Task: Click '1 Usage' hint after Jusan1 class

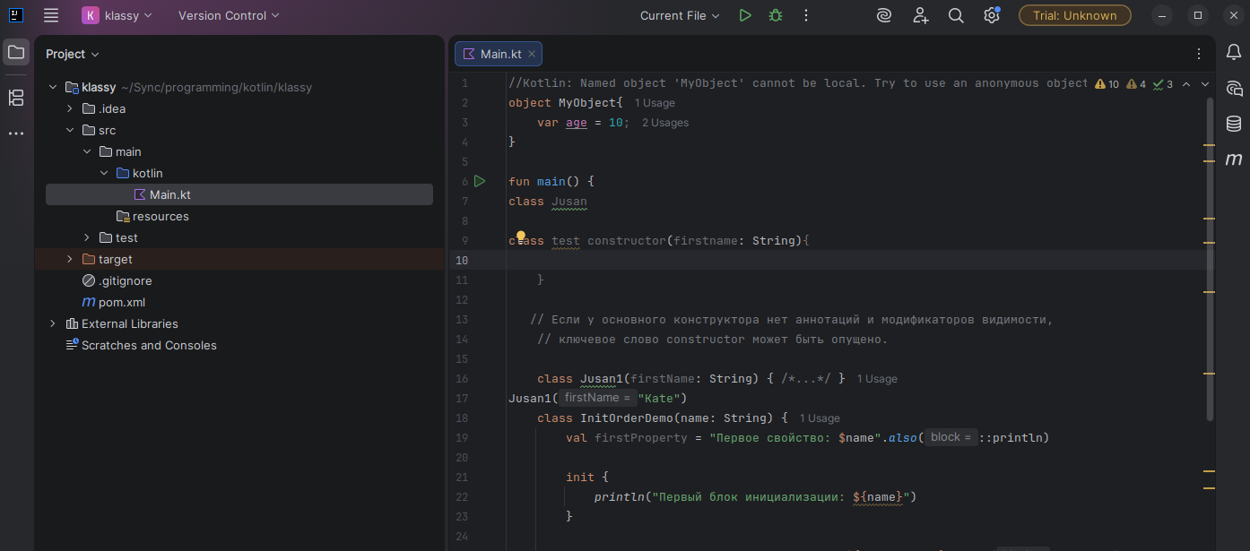Action: [877, 379]
